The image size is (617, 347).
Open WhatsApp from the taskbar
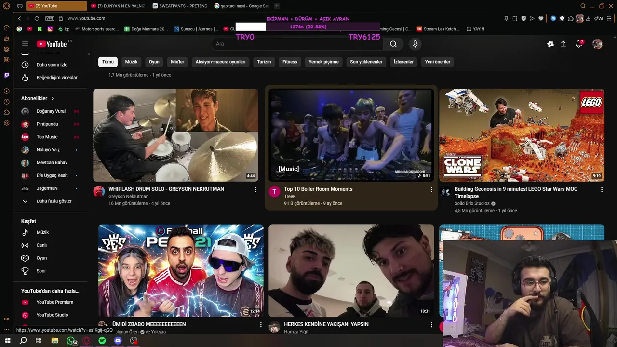[x=71, y=341]
